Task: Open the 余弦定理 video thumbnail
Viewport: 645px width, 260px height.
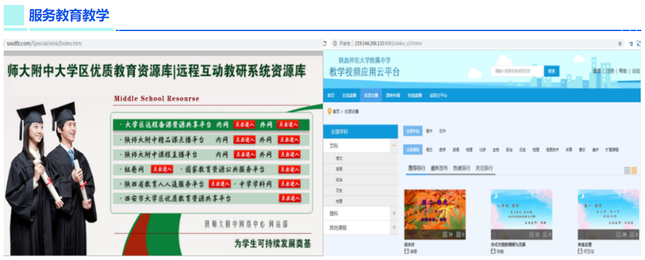Action: click(x=610, y=214)
